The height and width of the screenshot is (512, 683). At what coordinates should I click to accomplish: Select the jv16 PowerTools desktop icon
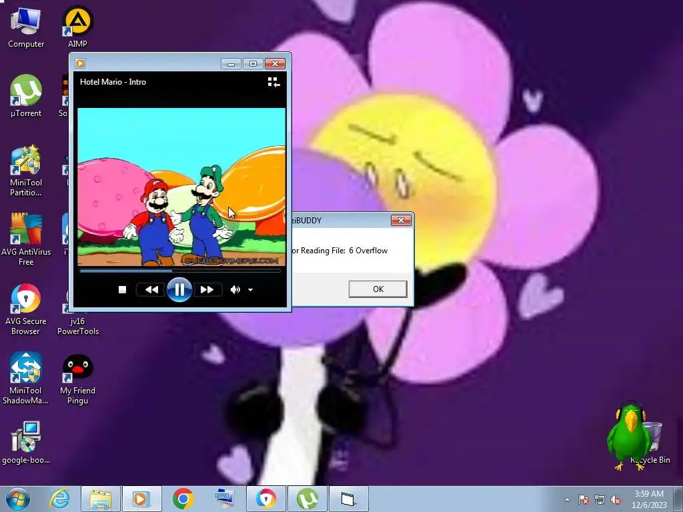(x=78, y=327)
